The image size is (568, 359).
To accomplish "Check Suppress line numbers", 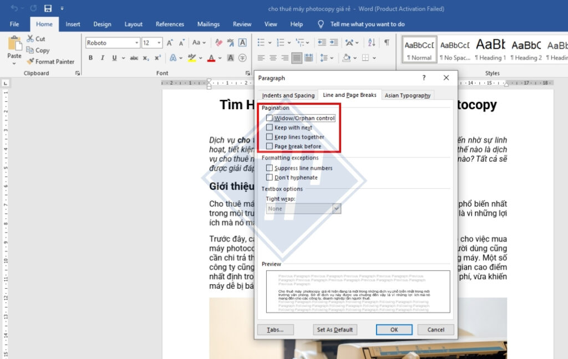I will pyautogui.click(x=270, y=168).
